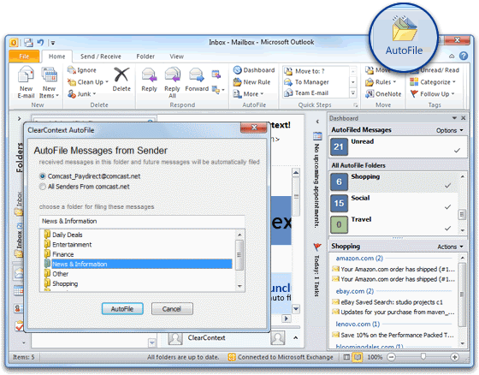Screen dimensions: 479x375
Task: Click the Delete X icon
Action: tap(121, 74)
